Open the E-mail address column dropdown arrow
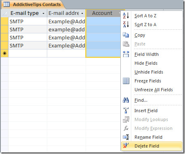The width and height of the screenshot is (185, 154). click(x=82, y=13)
